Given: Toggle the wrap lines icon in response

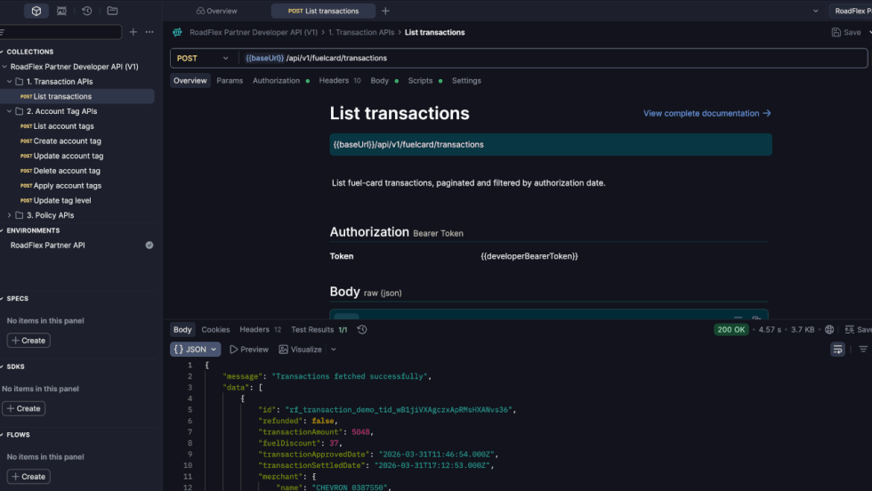Looking at the screenshot, I should (x=837, y=350).
